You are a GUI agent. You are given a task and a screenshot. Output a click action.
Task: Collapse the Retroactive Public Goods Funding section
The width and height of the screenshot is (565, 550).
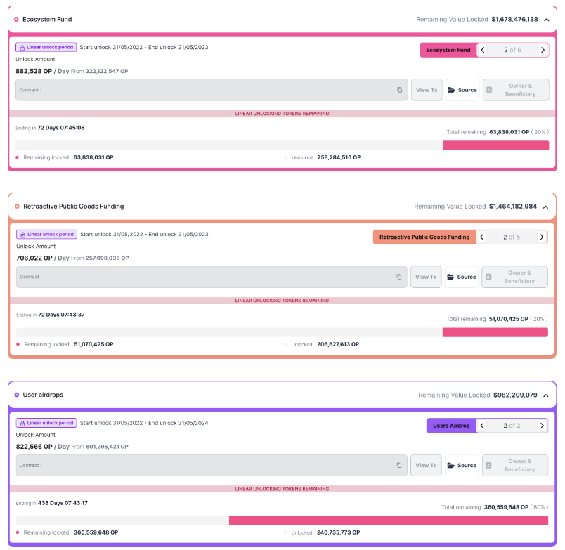[545, 207]
